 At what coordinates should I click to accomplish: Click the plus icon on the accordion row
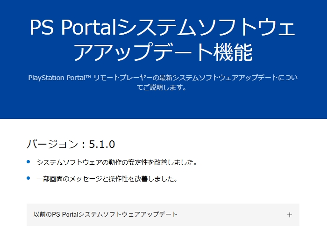point(290,215)
